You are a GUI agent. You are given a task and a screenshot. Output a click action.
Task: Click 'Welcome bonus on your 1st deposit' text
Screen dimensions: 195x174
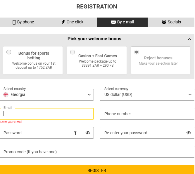[34, 66]
